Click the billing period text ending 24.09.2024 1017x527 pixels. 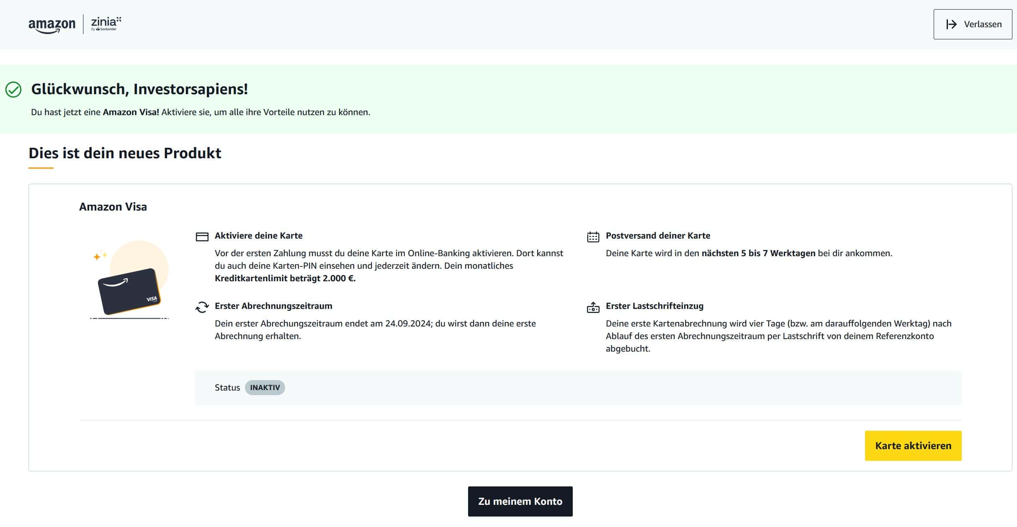coord(375,330)
